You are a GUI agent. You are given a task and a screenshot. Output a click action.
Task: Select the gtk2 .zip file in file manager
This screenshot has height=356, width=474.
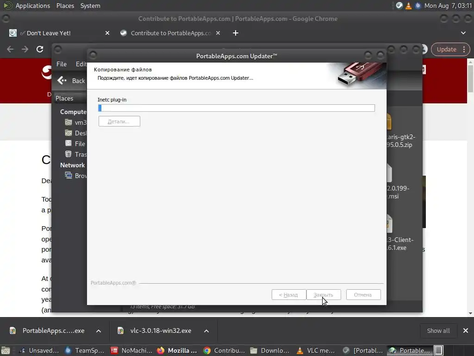point(401,131)
